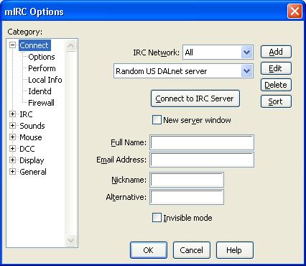Select Identd under Connect
Screen dimensions: 306x266
pos(40,91)
